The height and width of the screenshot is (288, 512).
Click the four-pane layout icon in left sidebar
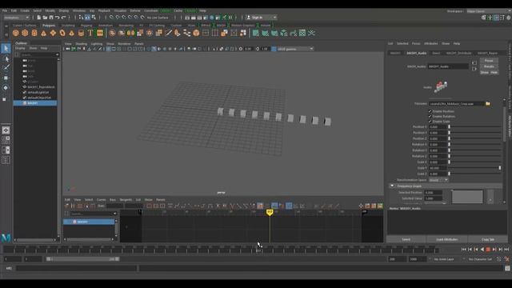pyautogui.click(x=6, y=140)
